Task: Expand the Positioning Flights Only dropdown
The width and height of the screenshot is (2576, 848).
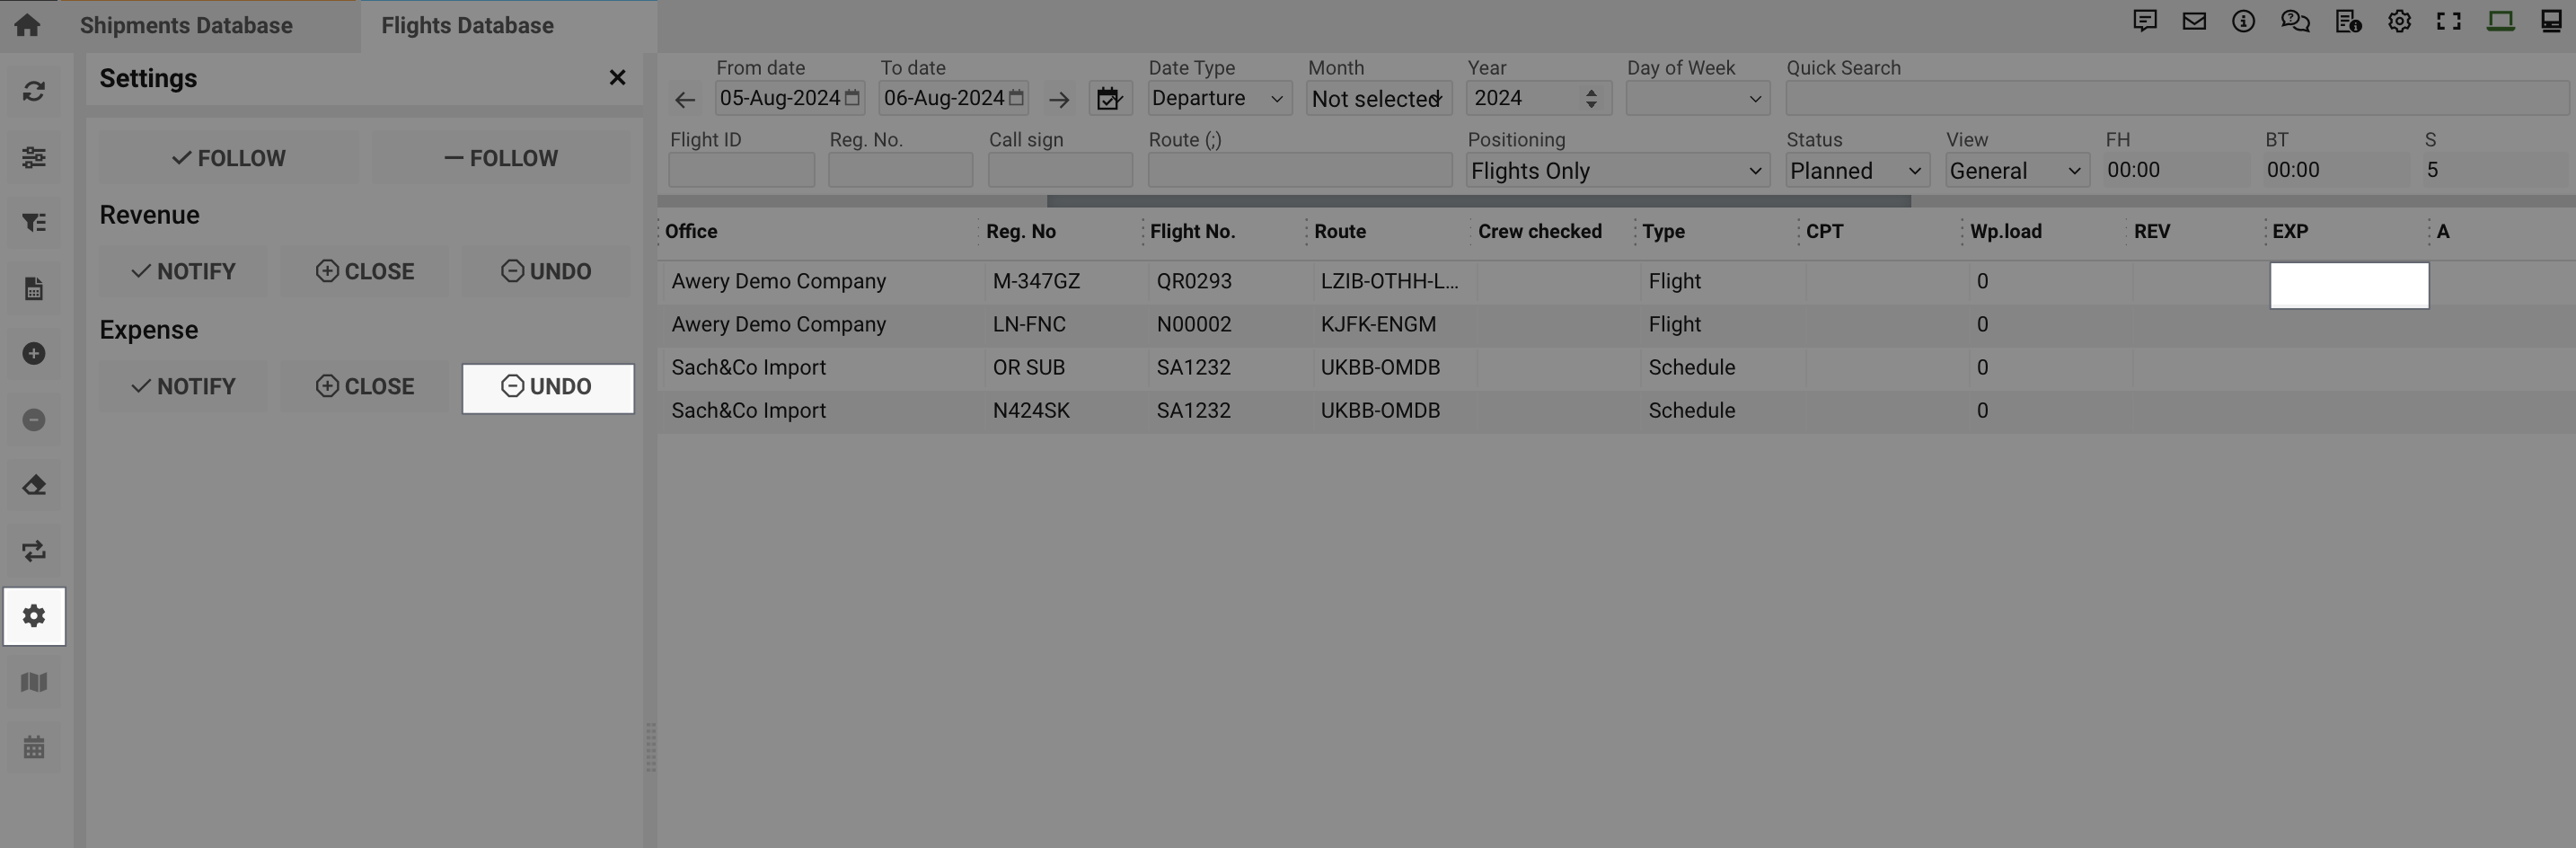Action: pyautogui.click(x=1616, y=171)
